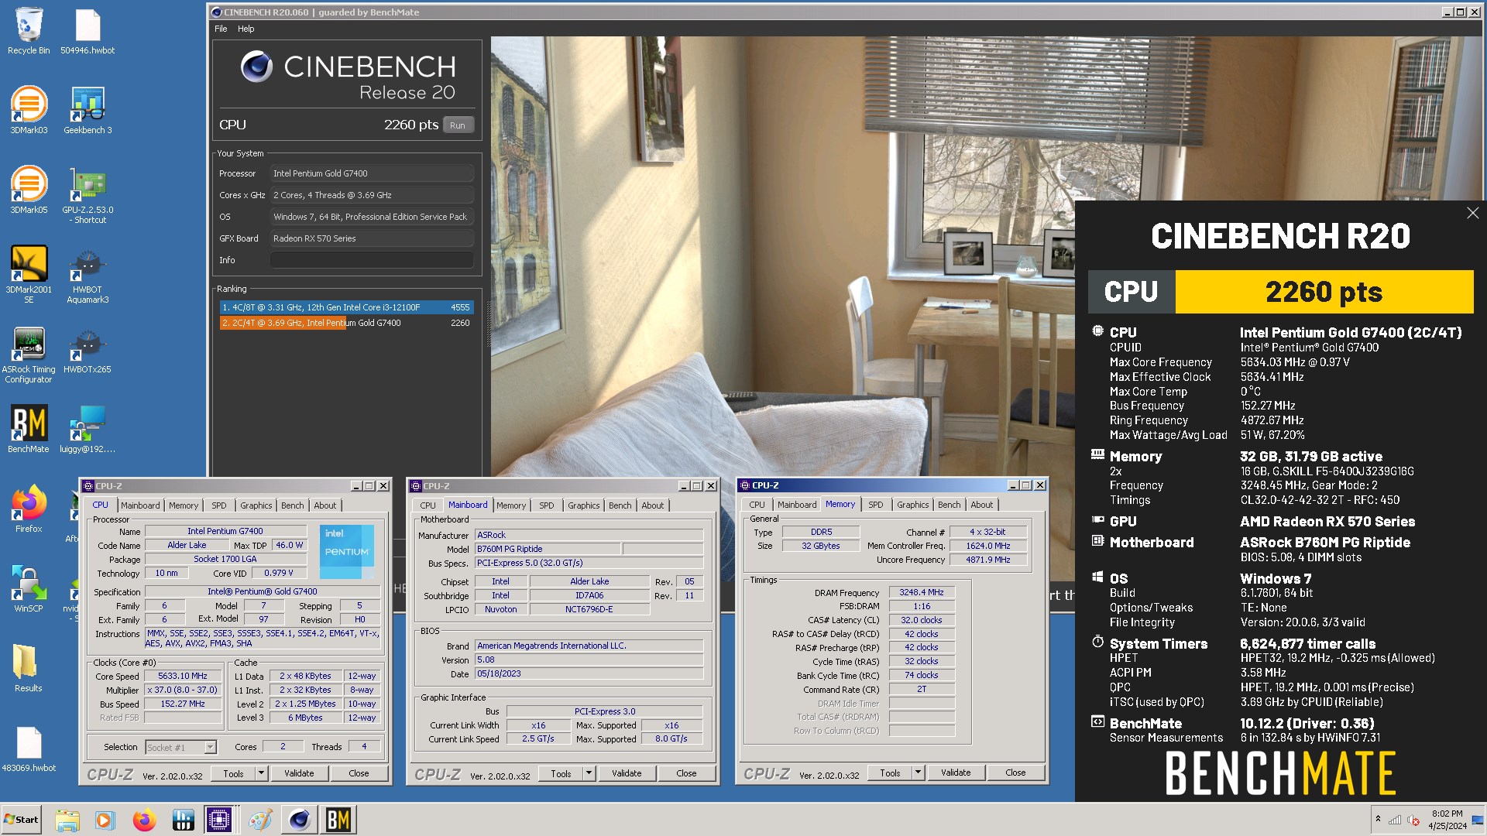Launch the WinSCP desktop shortcut

coord(29,588)
